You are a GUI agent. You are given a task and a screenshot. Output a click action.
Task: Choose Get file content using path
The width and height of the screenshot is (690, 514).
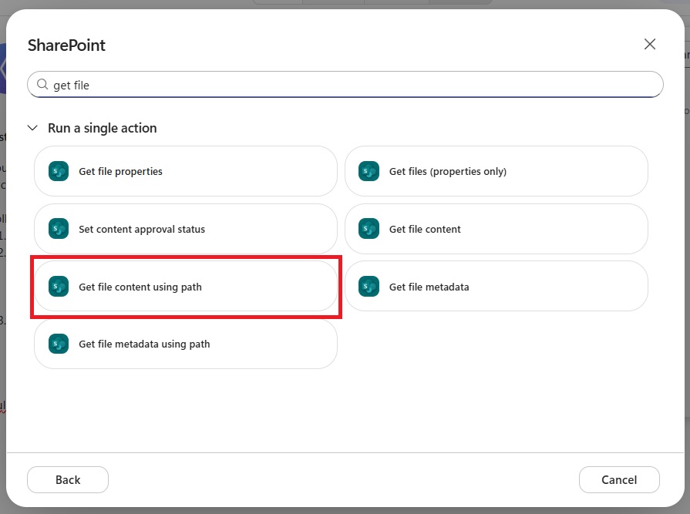186,287
